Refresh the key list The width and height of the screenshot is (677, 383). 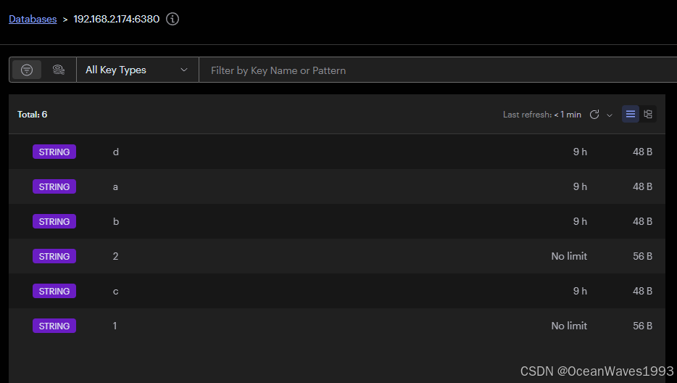point(594,115)
